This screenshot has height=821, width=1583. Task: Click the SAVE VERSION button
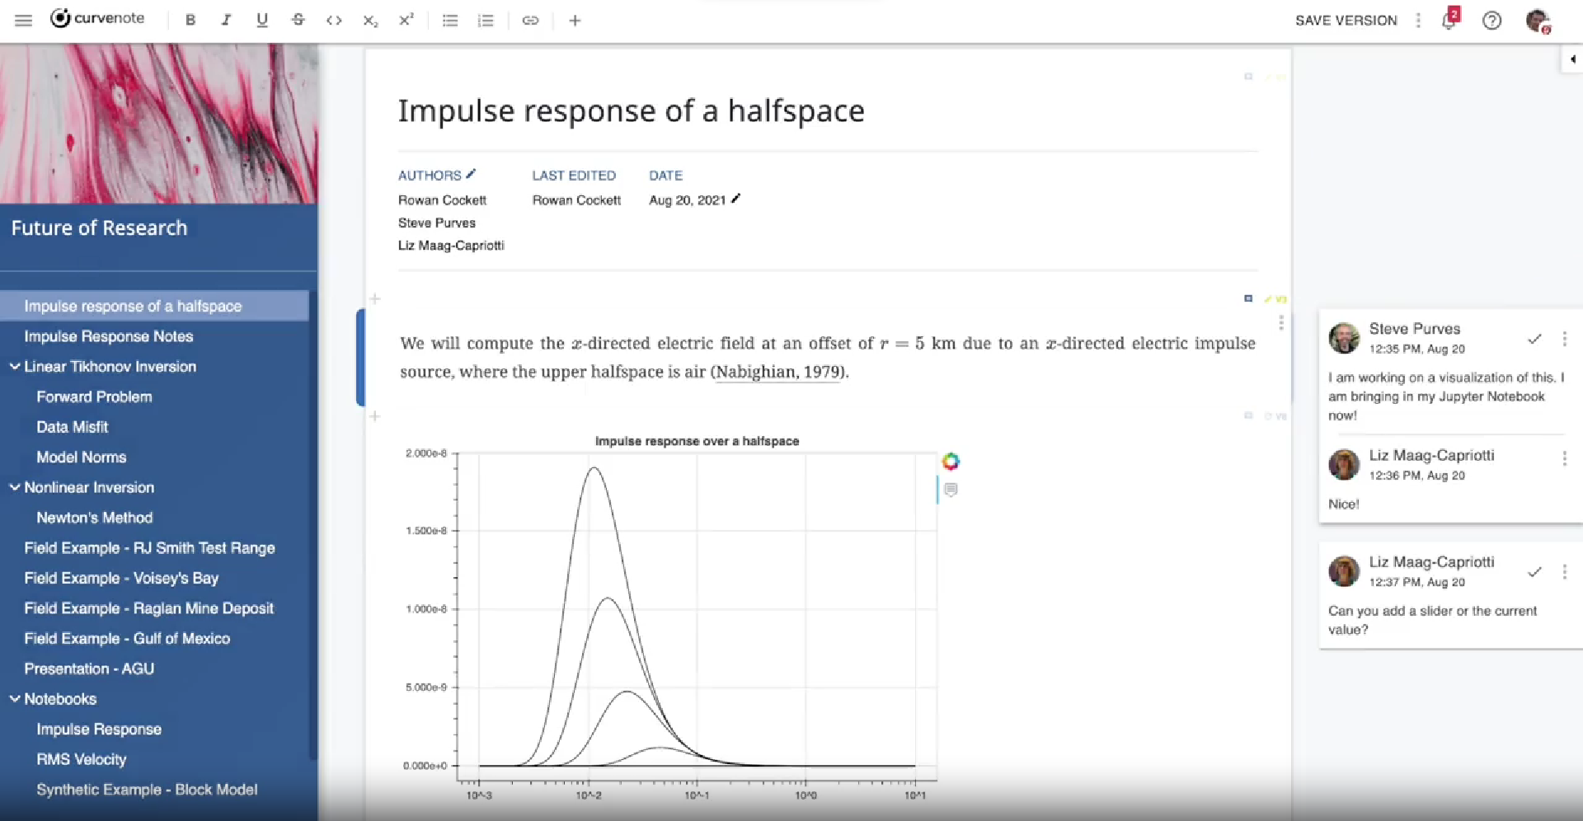1346,21
